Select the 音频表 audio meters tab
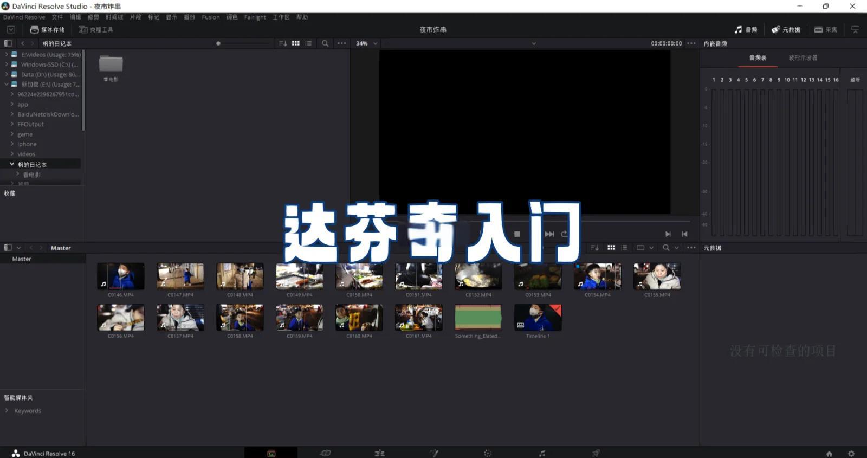The image size is (867, 458). click(x=758, y=57)
